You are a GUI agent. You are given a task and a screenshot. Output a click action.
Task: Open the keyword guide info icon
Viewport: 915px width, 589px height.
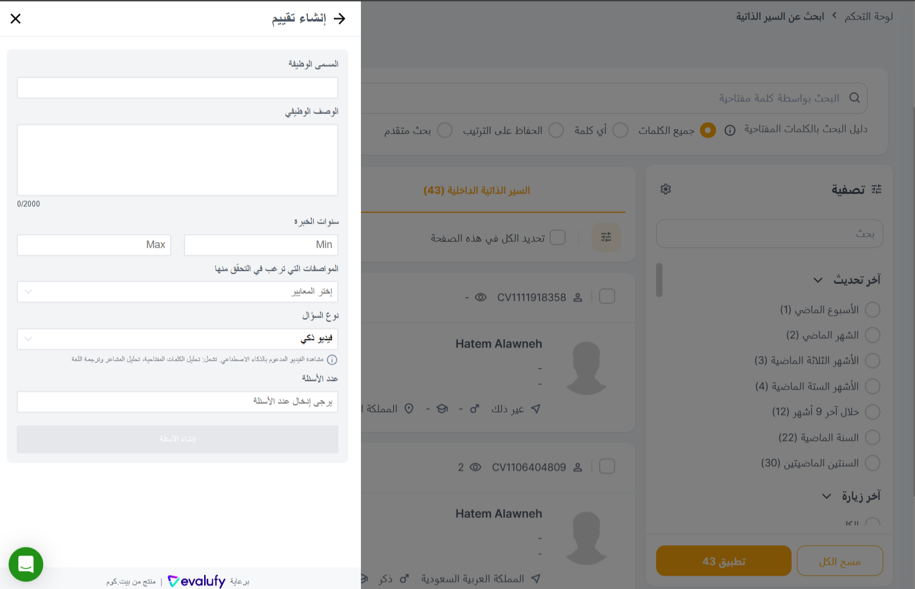tap(730, 130)
